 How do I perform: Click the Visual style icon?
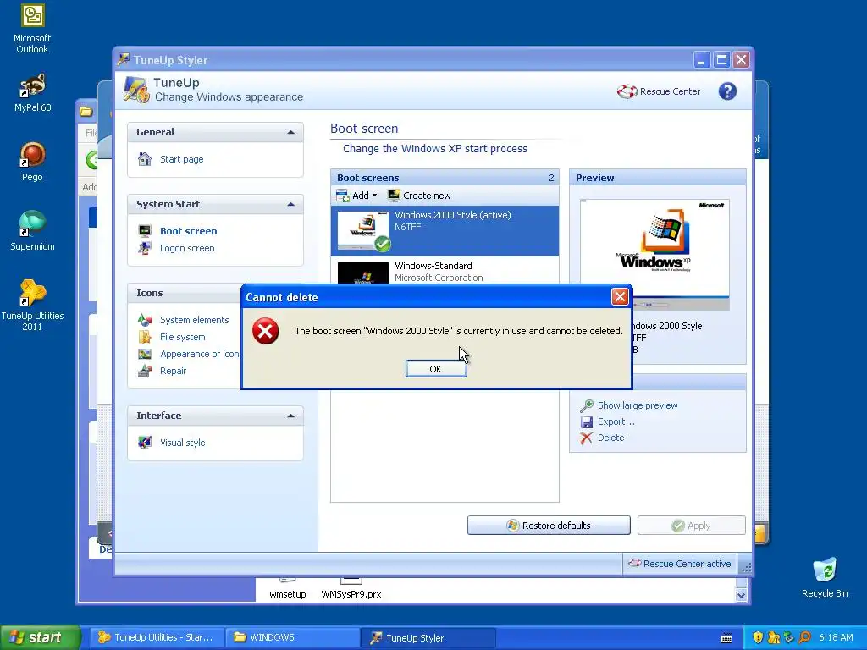(x=145, y=442)
